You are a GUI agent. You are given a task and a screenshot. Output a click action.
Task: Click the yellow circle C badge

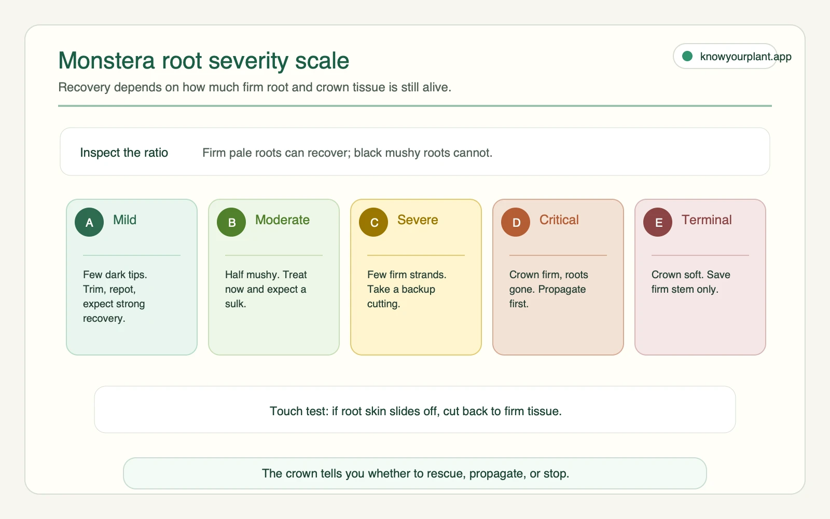pos(374,222)
